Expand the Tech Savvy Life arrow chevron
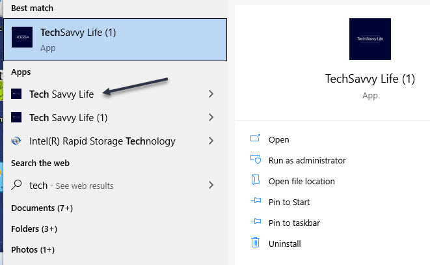This screenshot has height=265, width=430. (x=210, y=94)
